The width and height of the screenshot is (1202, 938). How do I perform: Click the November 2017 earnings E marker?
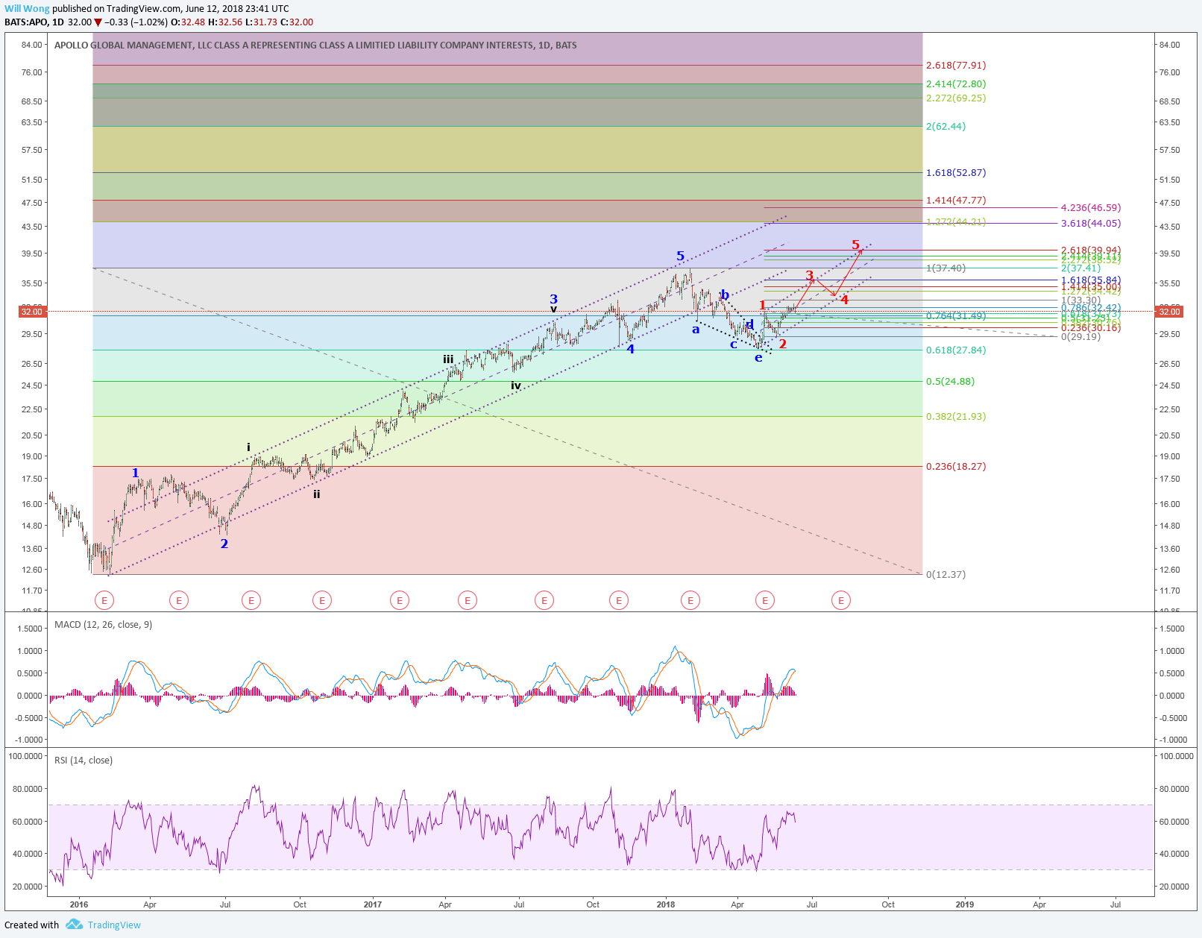click(x=618, y=600)
